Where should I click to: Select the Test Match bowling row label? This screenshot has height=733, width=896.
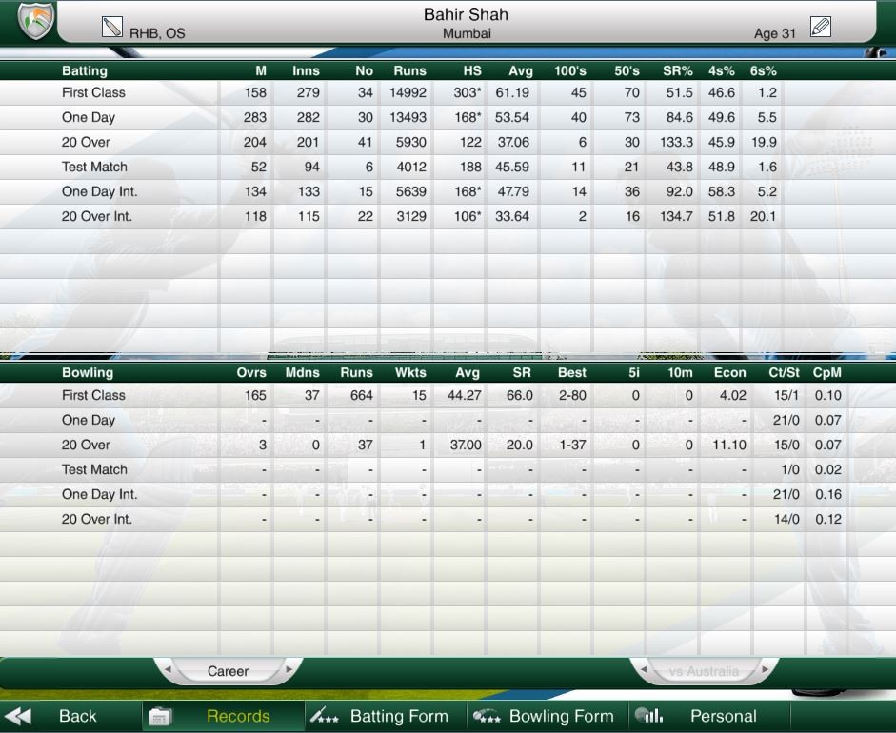(94, 469)
